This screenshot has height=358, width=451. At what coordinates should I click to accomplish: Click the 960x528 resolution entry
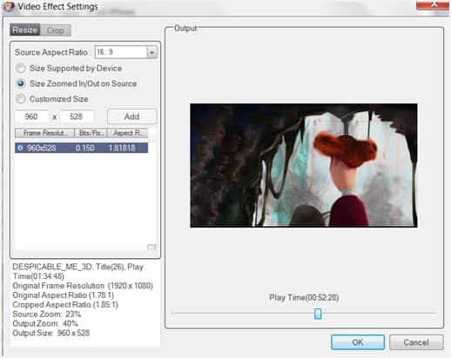(42, 149)
